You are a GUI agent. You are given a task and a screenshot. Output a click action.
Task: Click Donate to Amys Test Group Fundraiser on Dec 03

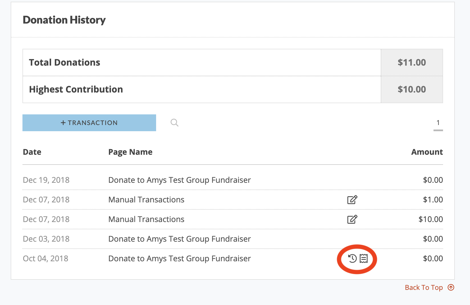pos(180,239)
